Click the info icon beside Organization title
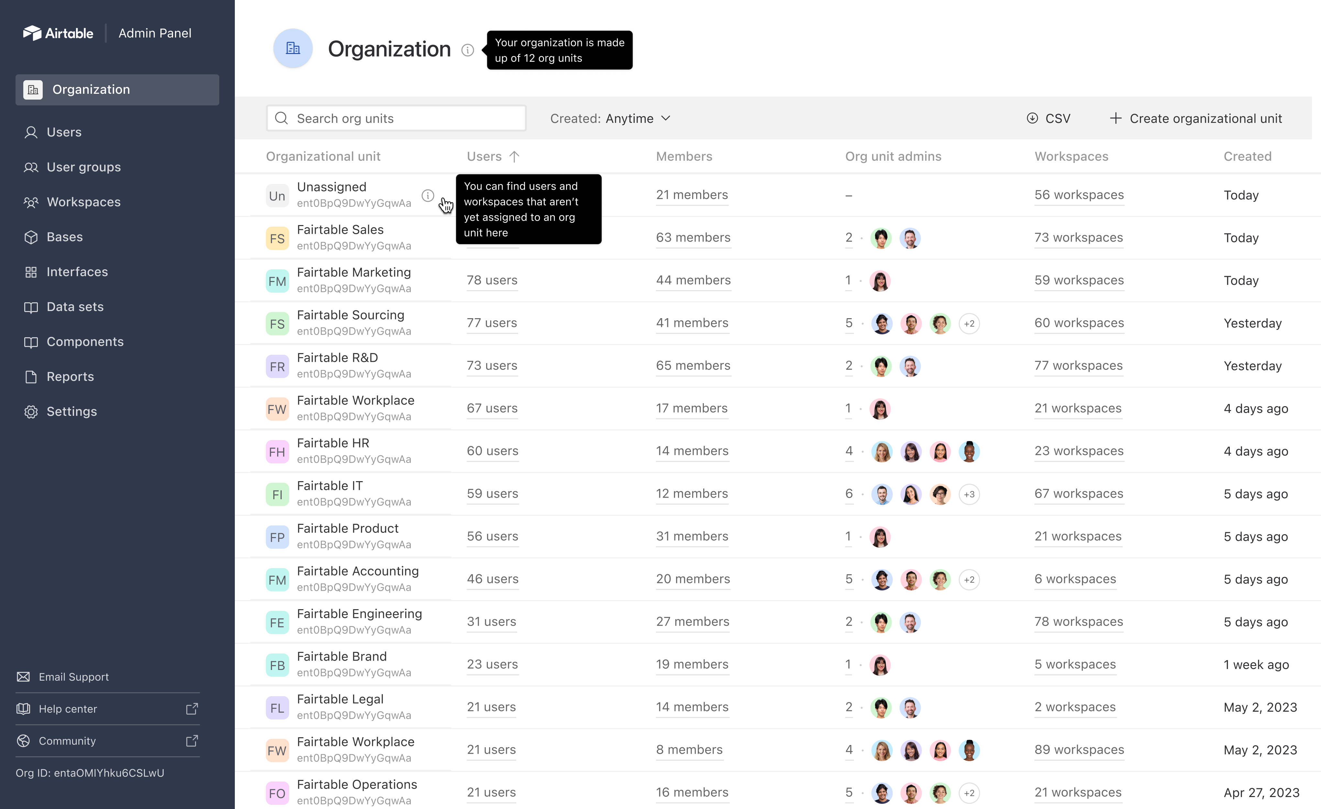This screenshot has height=809, width=1321. click(x=468, y=50)
